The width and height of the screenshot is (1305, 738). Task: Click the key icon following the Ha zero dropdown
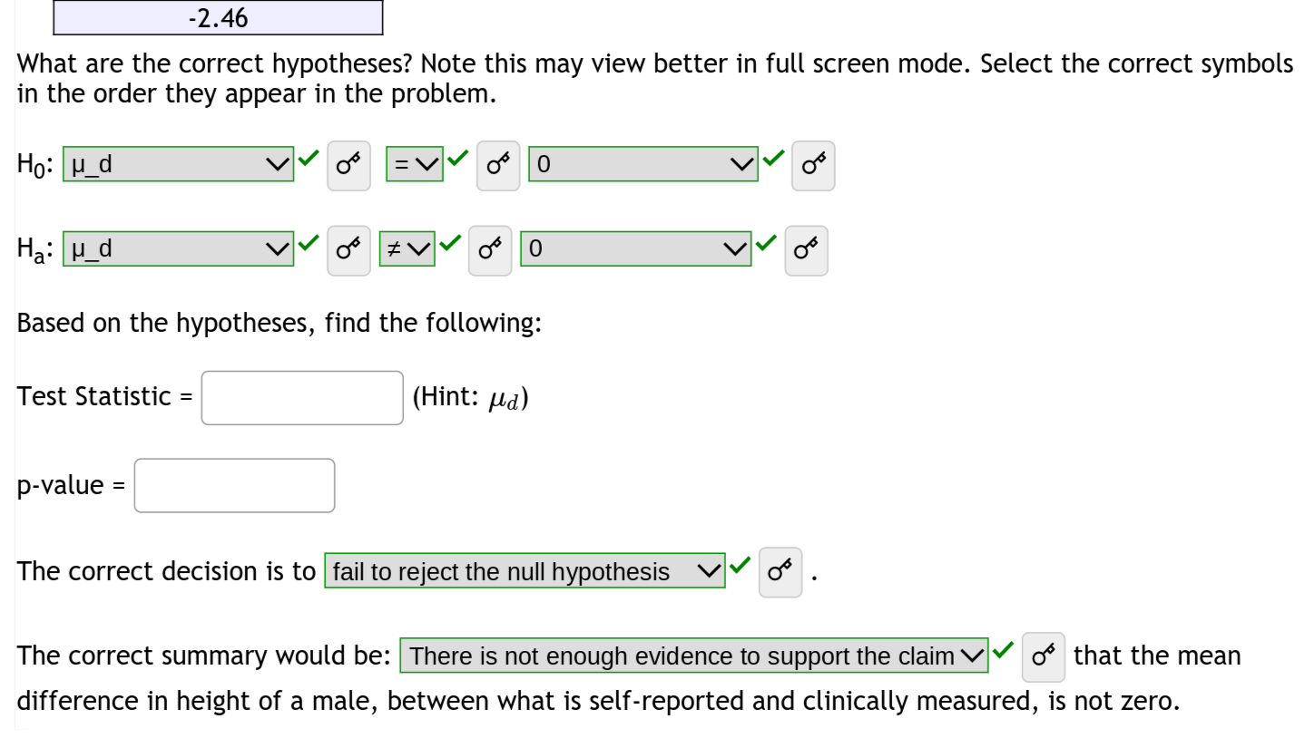point(806,250)
